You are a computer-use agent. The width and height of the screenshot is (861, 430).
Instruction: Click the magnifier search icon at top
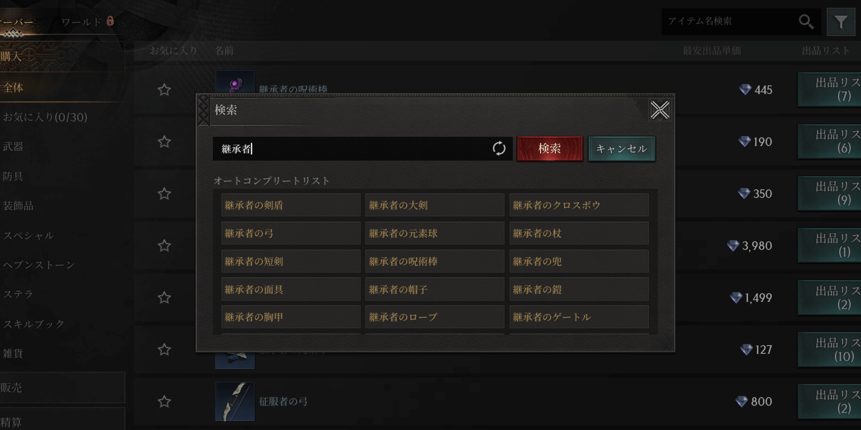click(x=806, y=21)
